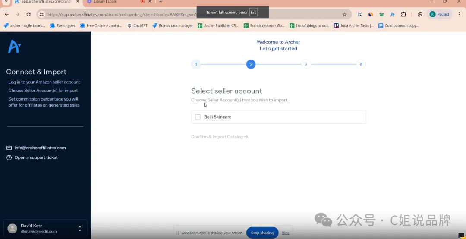The width and height of the screenshot is (466, 239).
Task: Close the Library Loom tab
Action: tap(150, 1)
